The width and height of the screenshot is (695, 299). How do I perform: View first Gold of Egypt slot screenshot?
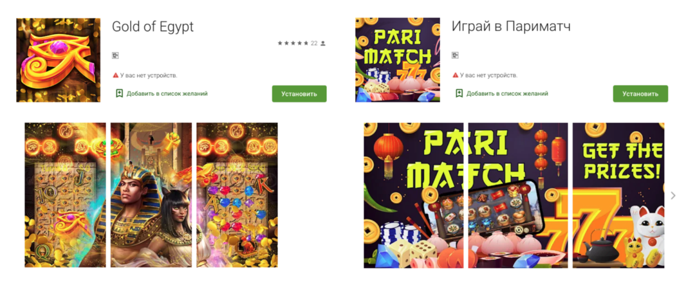pyautogui.click(x=65, y=195)
